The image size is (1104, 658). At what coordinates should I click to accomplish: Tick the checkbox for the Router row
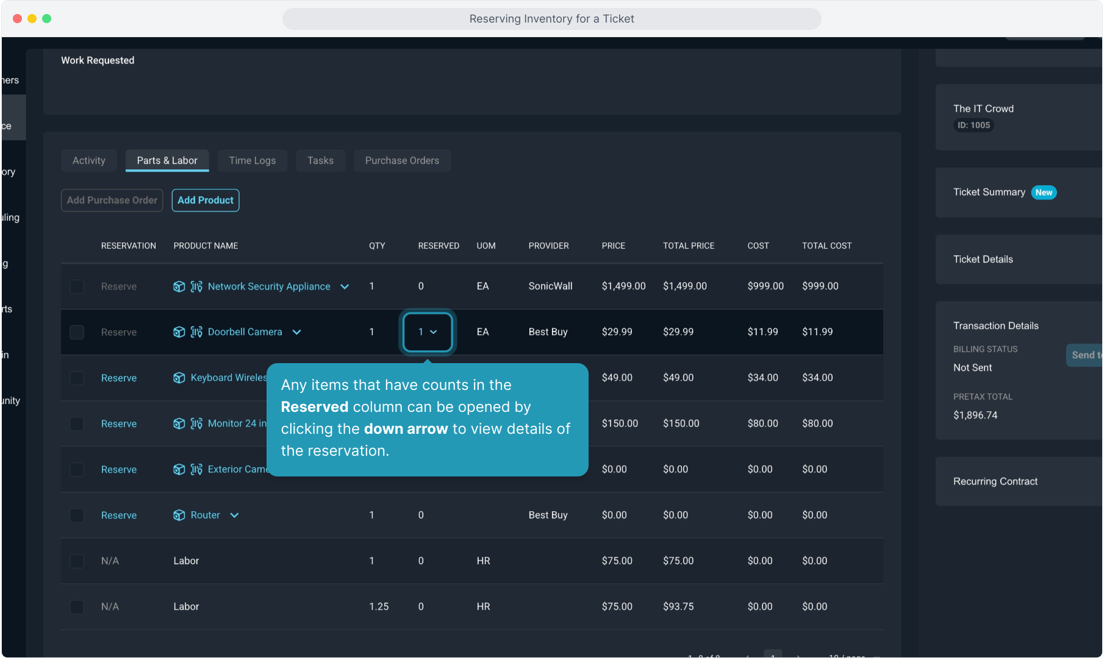[77, 515]
